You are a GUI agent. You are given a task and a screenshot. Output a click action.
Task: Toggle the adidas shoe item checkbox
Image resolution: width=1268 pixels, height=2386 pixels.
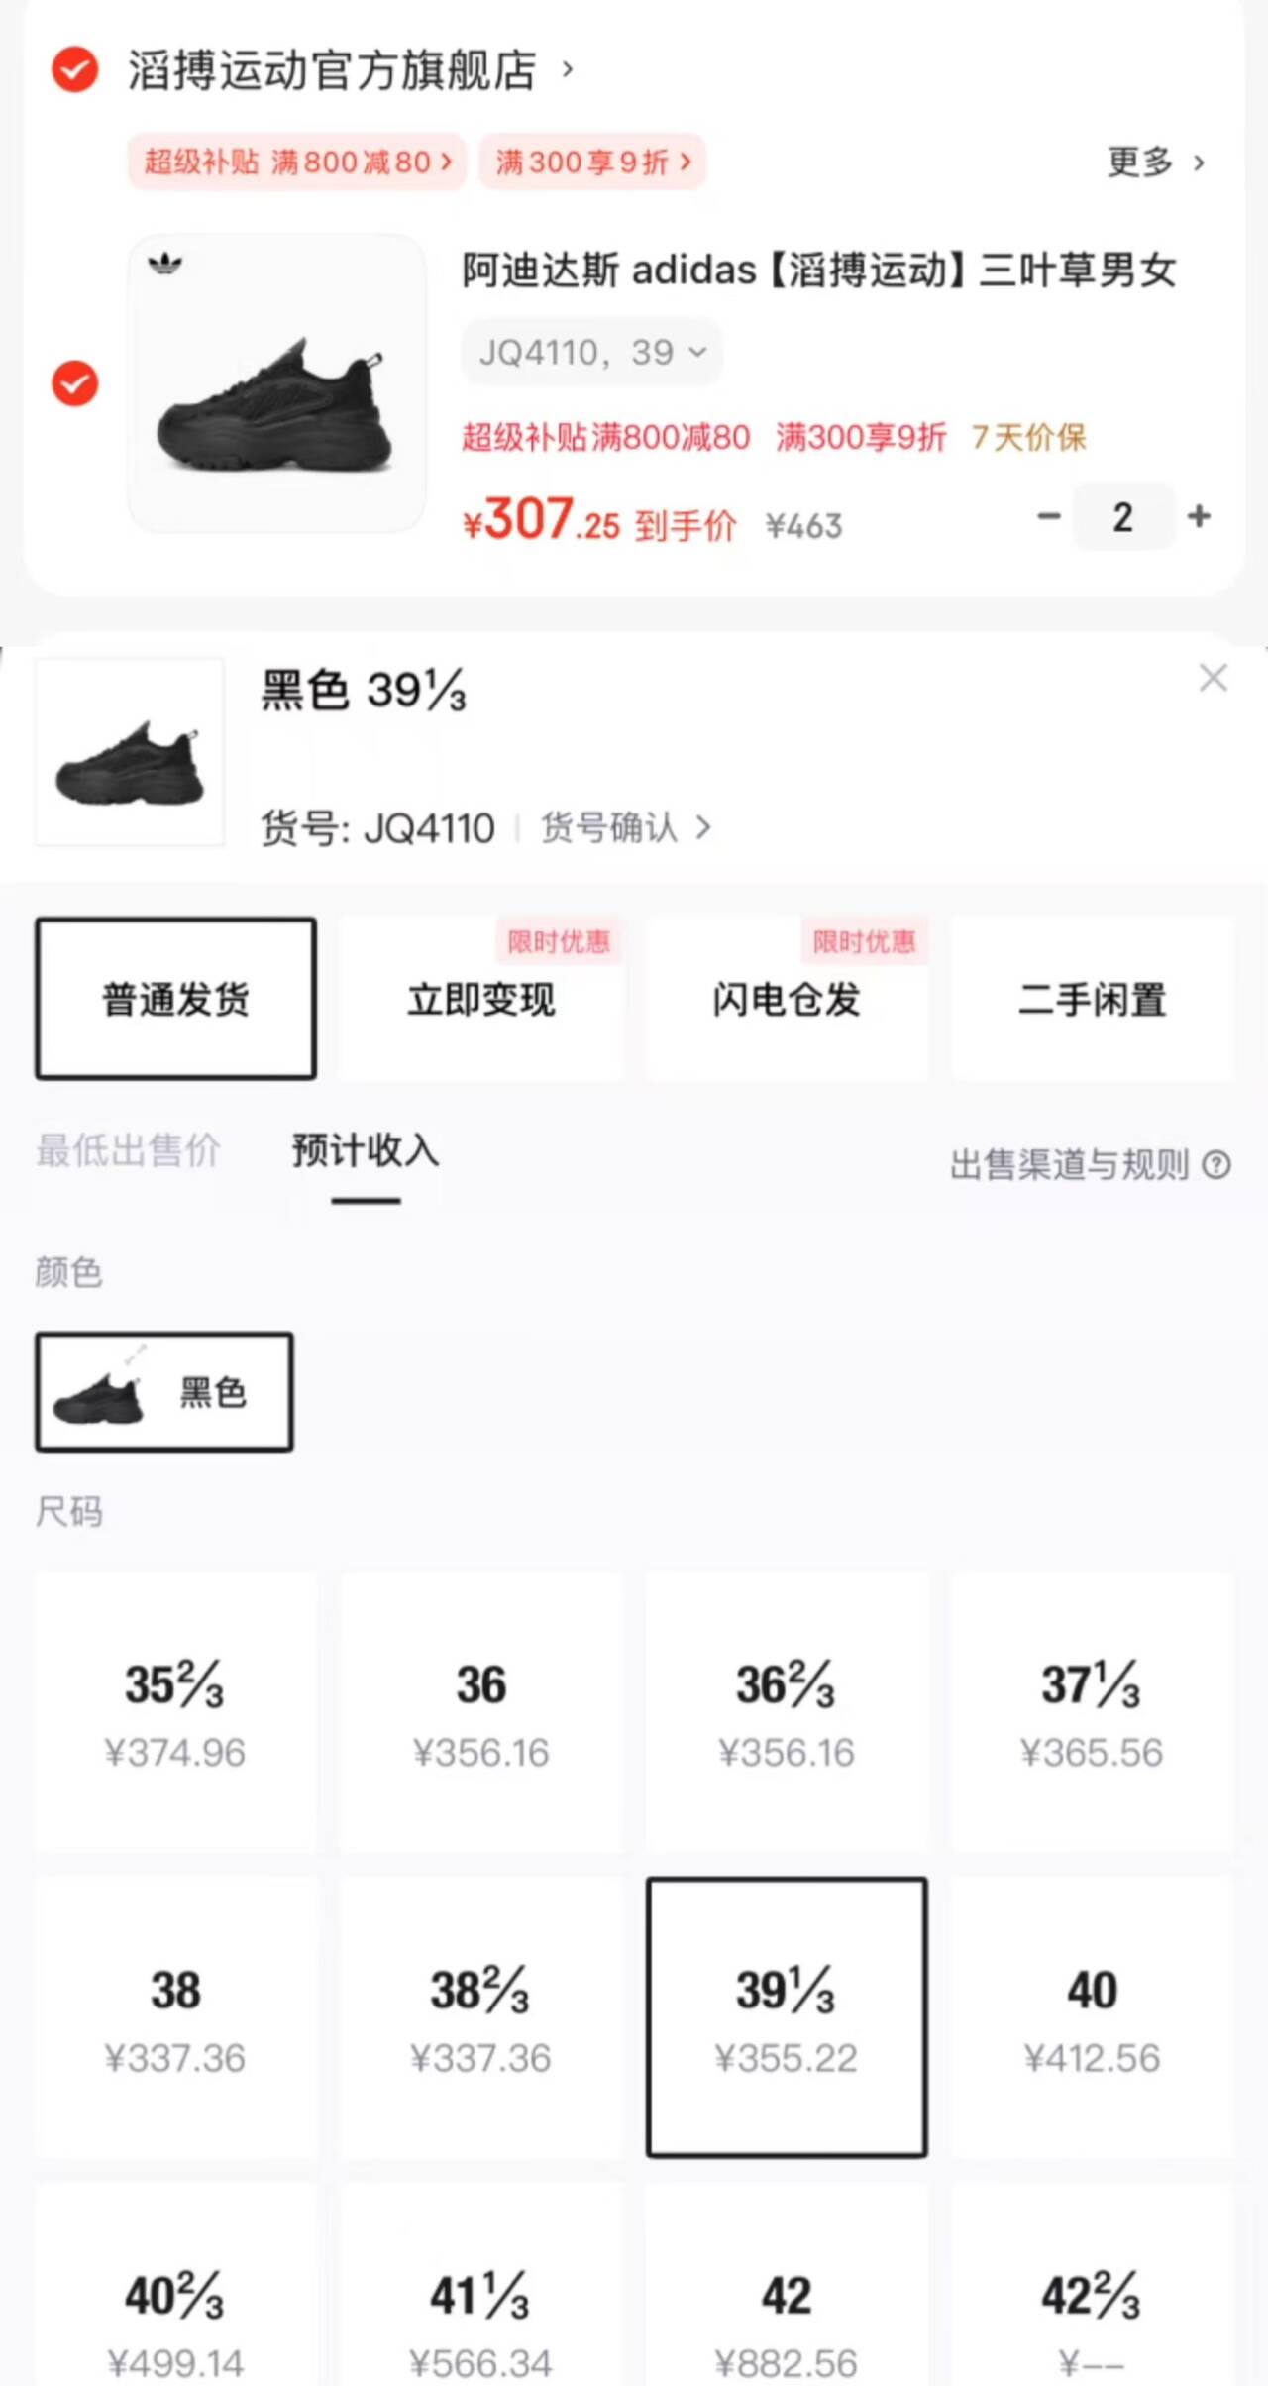(75, 383)
